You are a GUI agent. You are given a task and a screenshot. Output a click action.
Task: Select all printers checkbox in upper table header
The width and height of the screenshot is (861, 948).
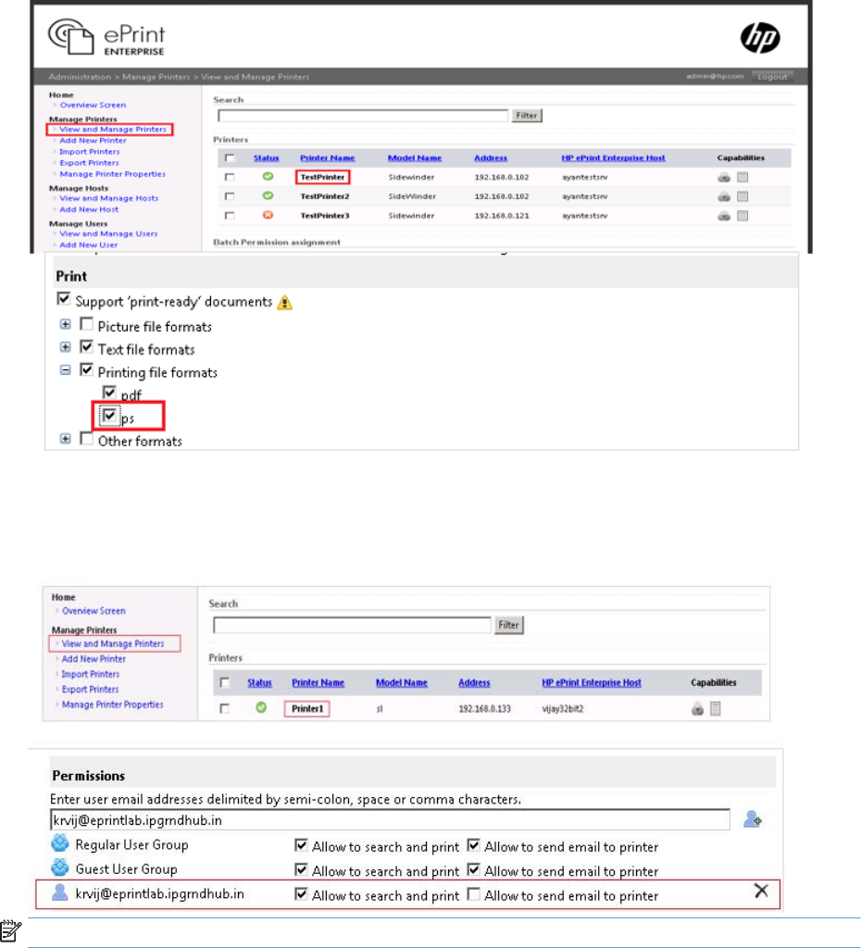230,157
